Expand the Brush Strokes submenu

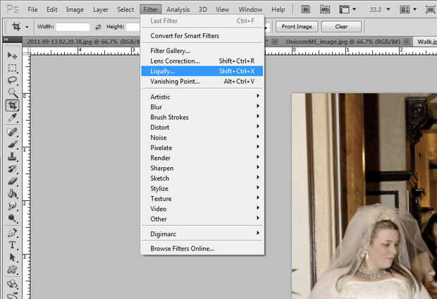pos(202,117)
